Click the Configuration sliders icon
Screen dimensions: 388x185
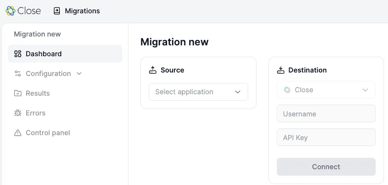[18, 74]
